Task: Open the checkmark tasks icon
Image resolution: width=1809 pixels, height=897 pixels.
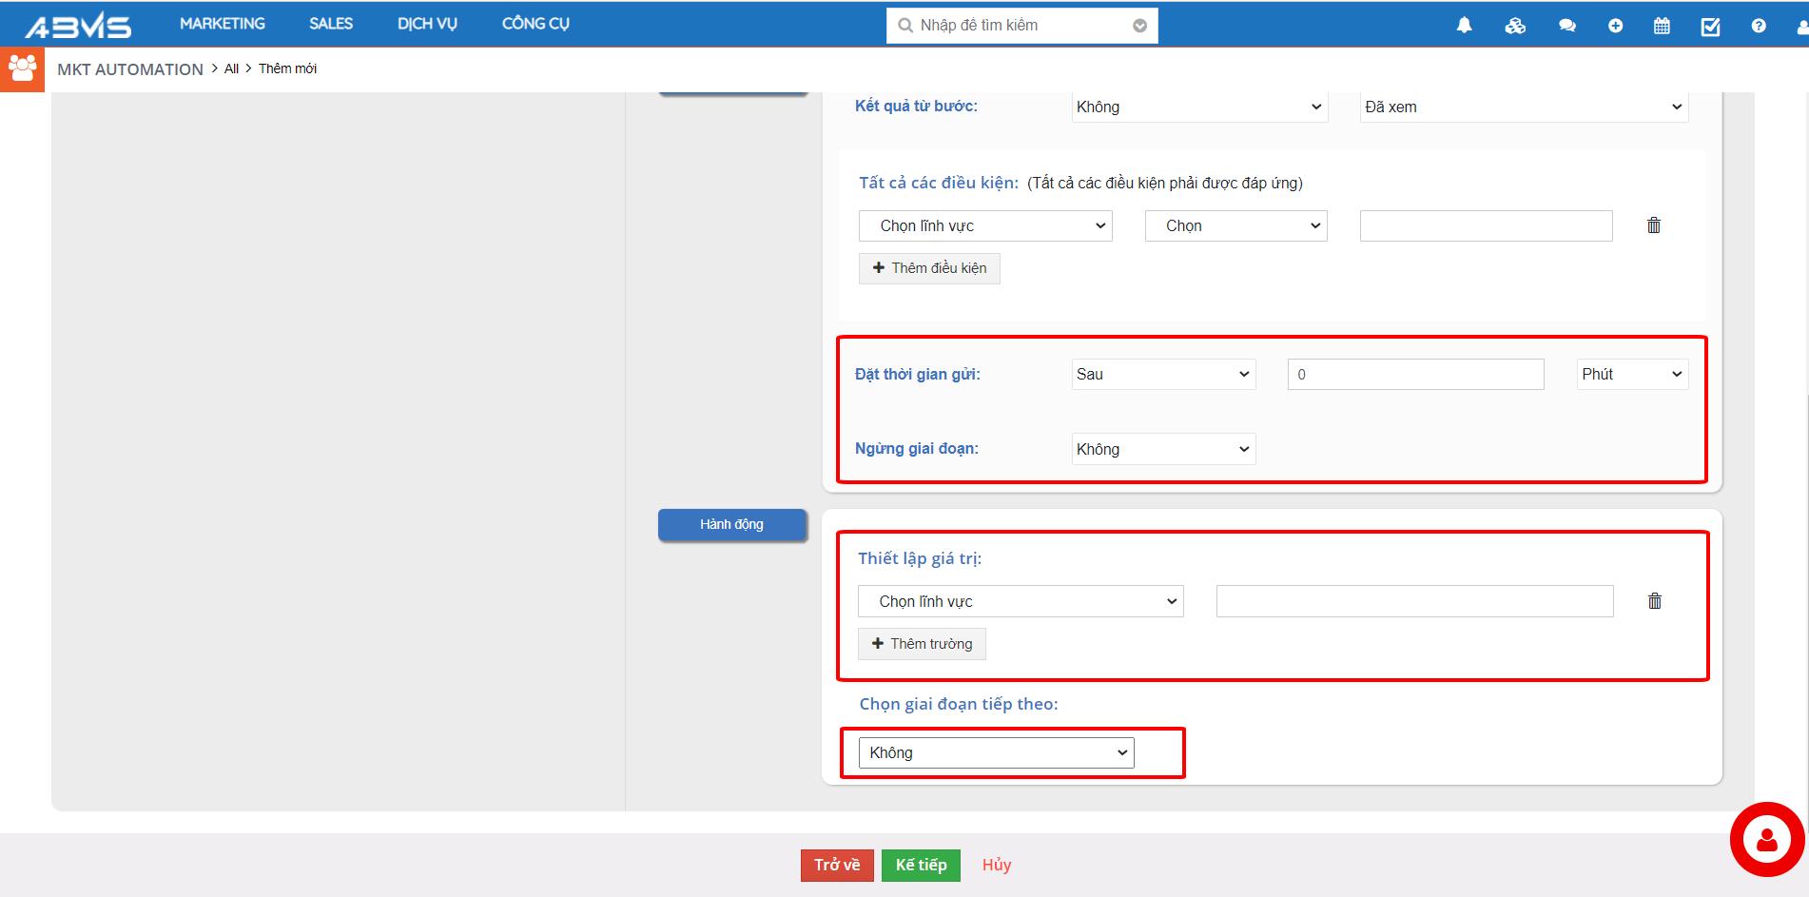Action: (1710, 26)
